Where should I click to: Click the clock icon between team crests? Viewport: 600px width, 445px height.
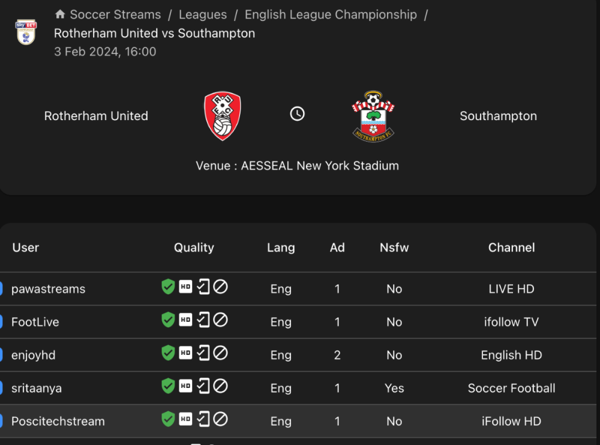tap(298, 114)
